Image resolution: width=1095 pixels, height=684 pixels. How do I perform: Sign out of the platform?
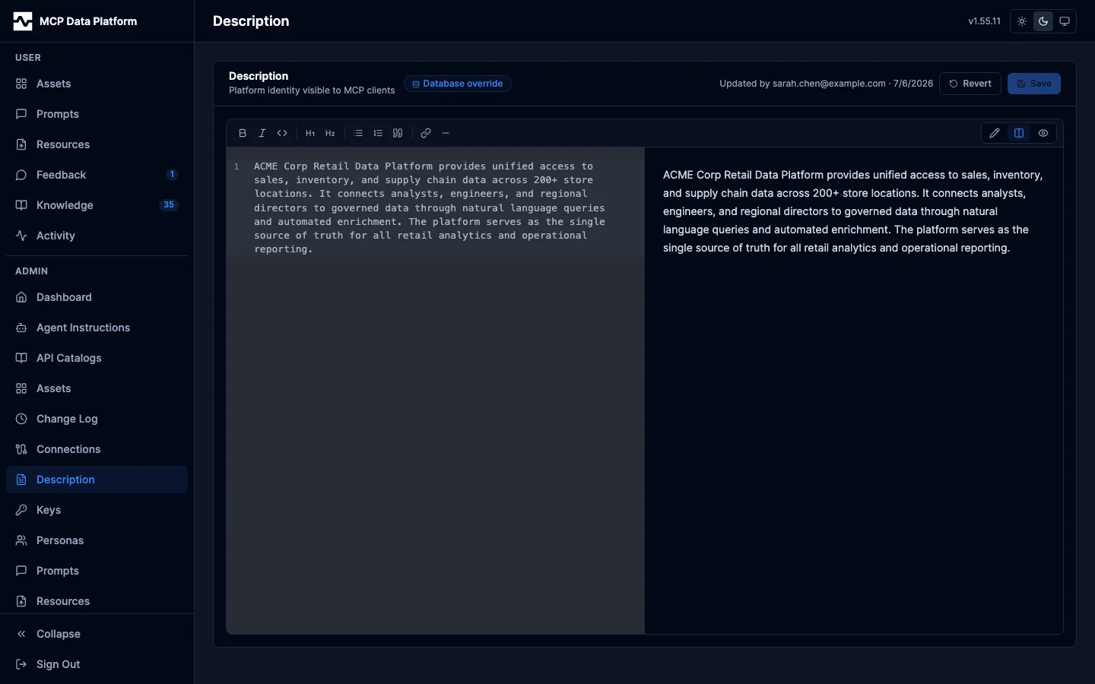97,664
